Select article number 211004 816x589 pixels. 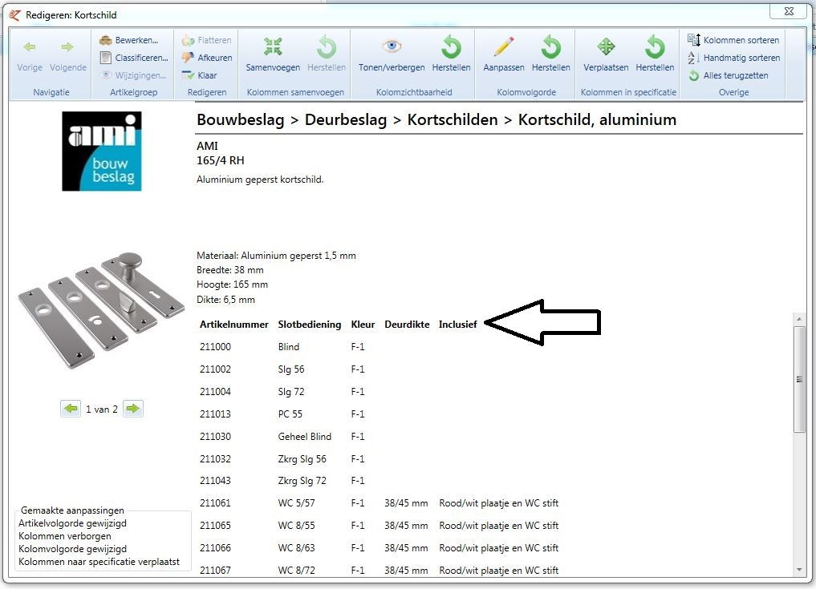216,391
